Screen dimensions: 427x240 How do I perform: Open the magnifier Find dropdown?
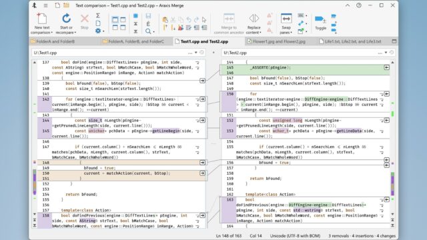click(x=154, y=32)
